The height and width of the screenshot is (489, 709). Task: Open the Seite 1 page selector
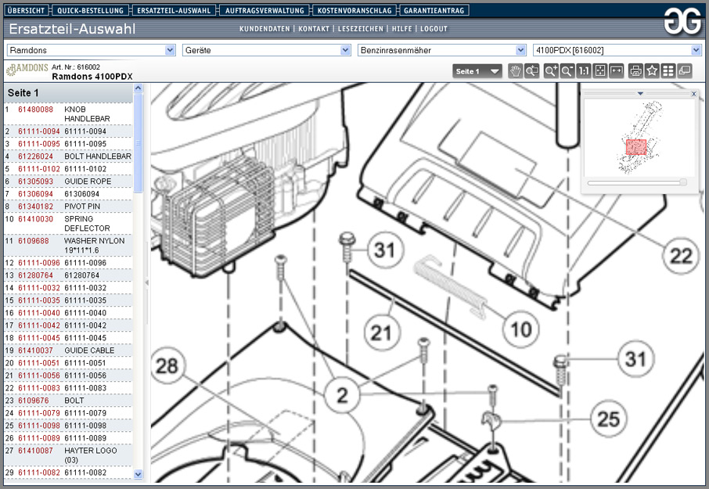(x=477, y=71)
